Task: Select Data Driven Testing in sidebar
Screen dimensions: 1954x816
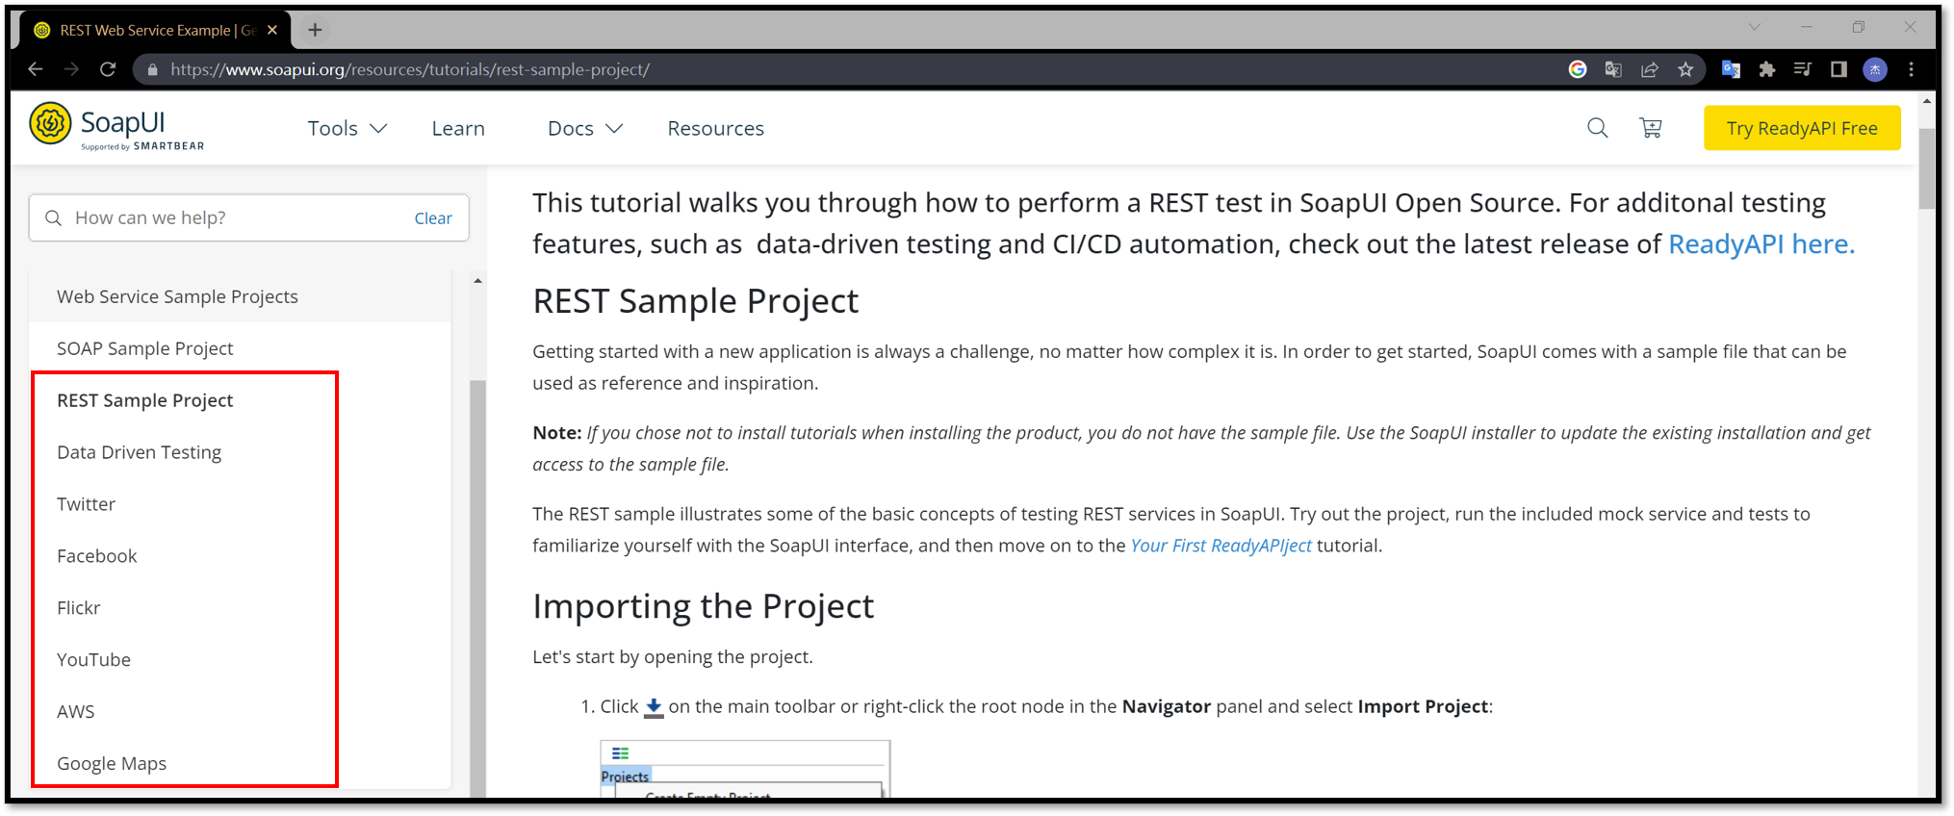Action: (139, 452)
